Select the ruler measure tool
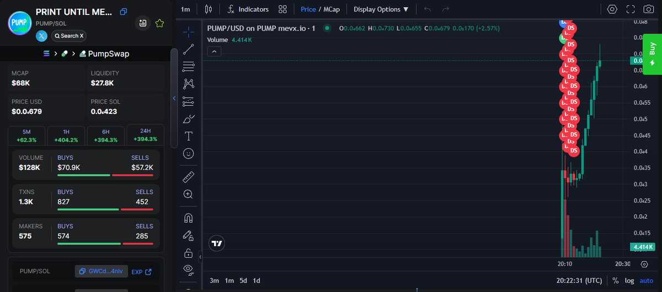The image size is (662, 292). (189, 177)
